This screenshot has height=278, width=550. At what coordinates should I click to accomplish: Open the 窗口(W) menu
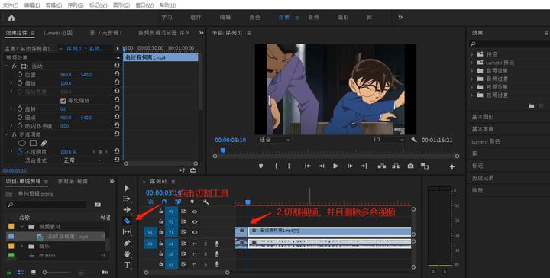[x=144, y=5]
